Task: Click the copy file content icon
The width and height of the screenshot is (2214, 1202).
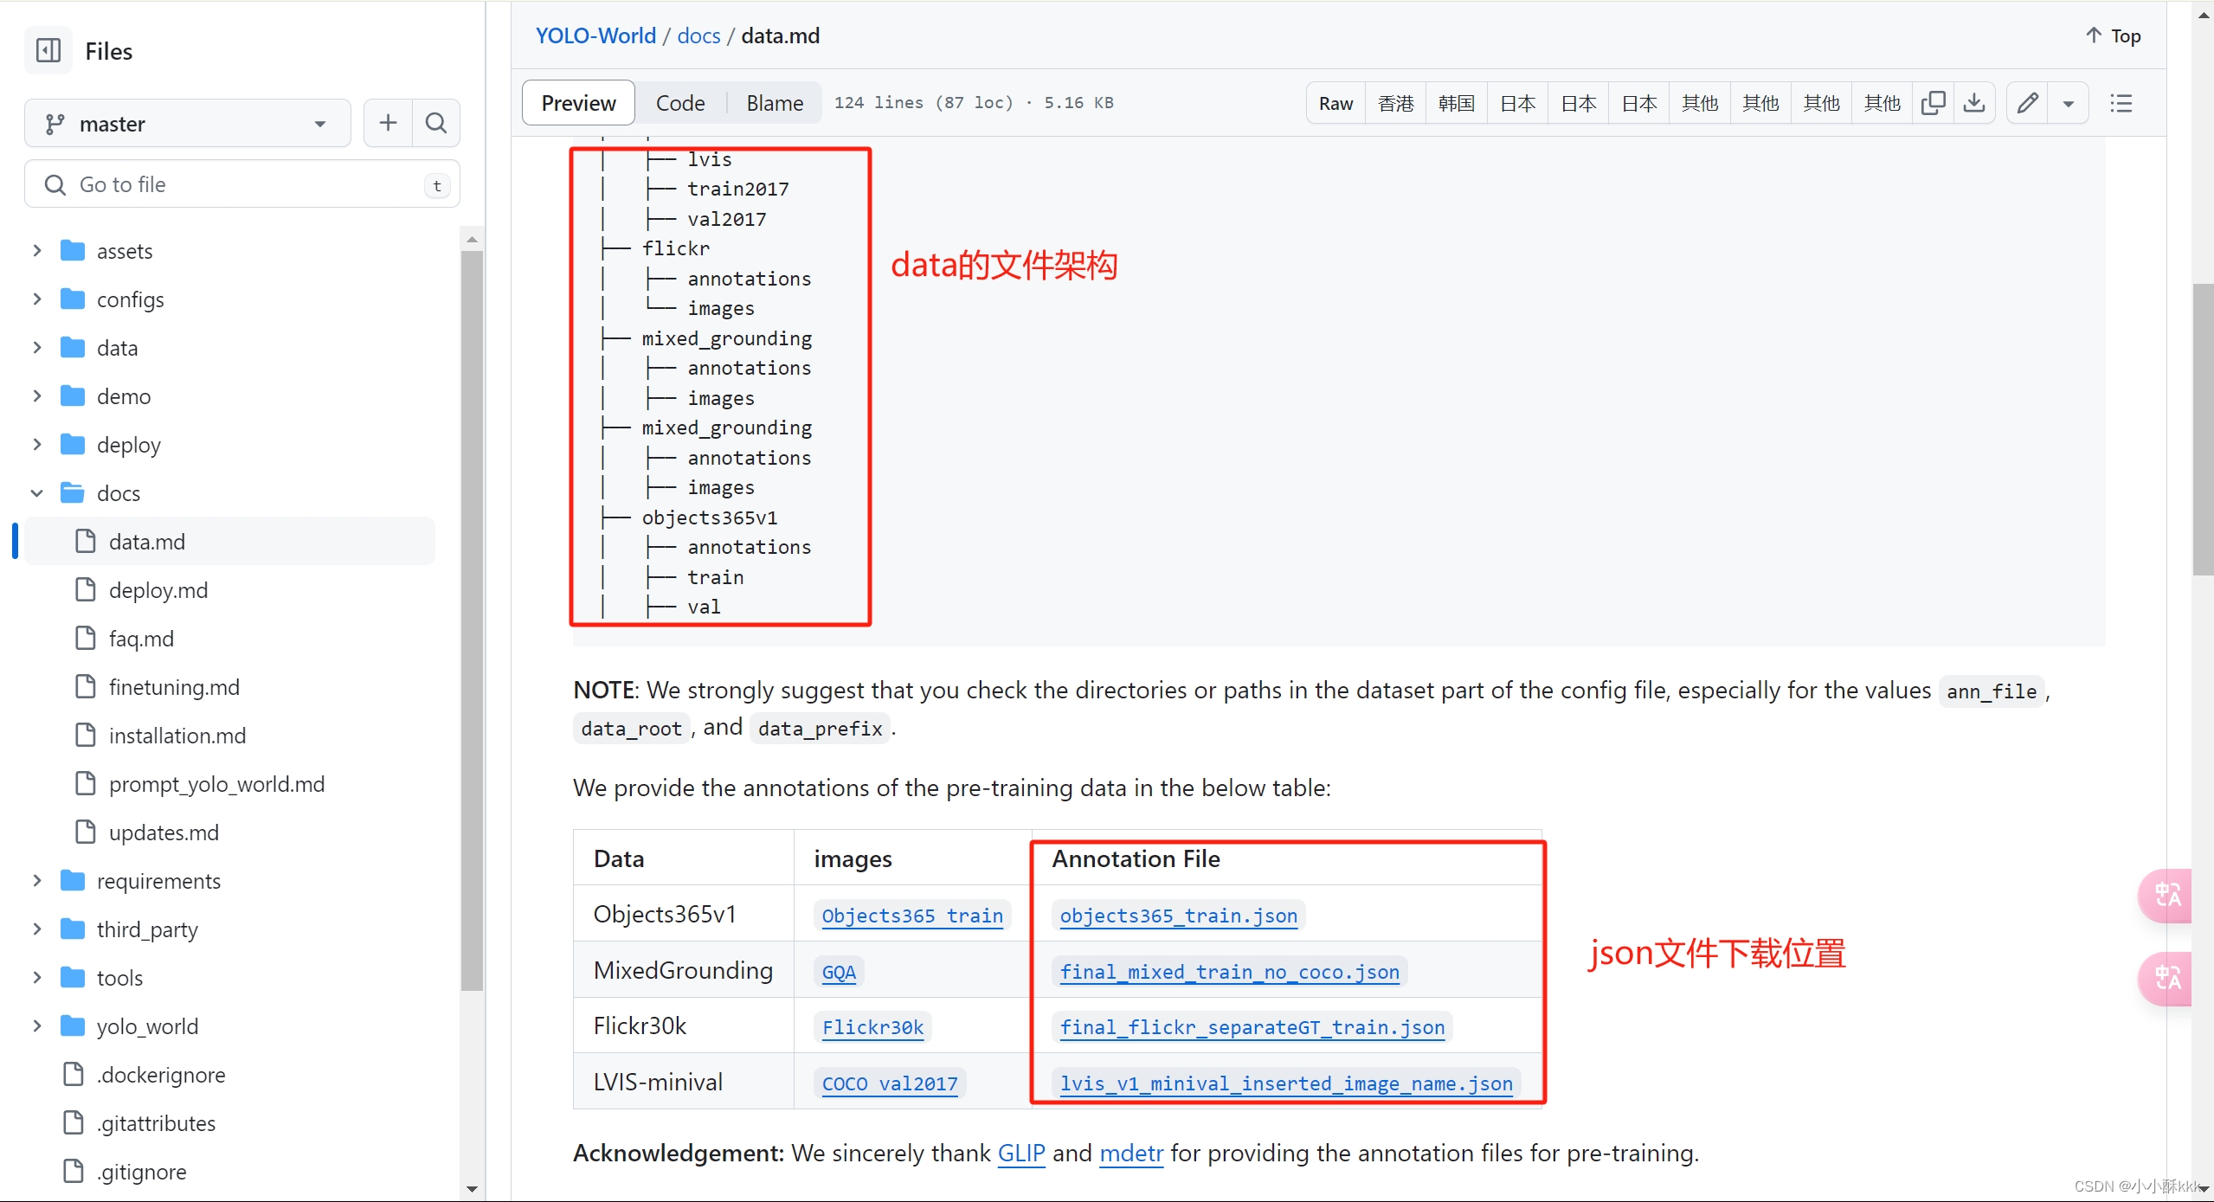Action: click(x=1934, y=102)
